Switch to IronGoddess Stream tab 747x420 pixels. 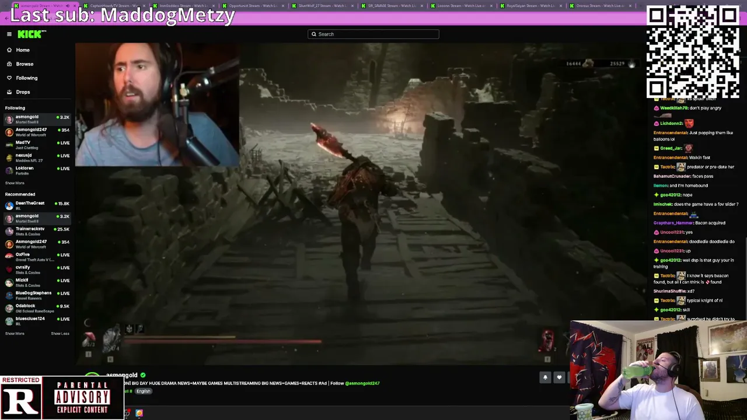point(184,6)
